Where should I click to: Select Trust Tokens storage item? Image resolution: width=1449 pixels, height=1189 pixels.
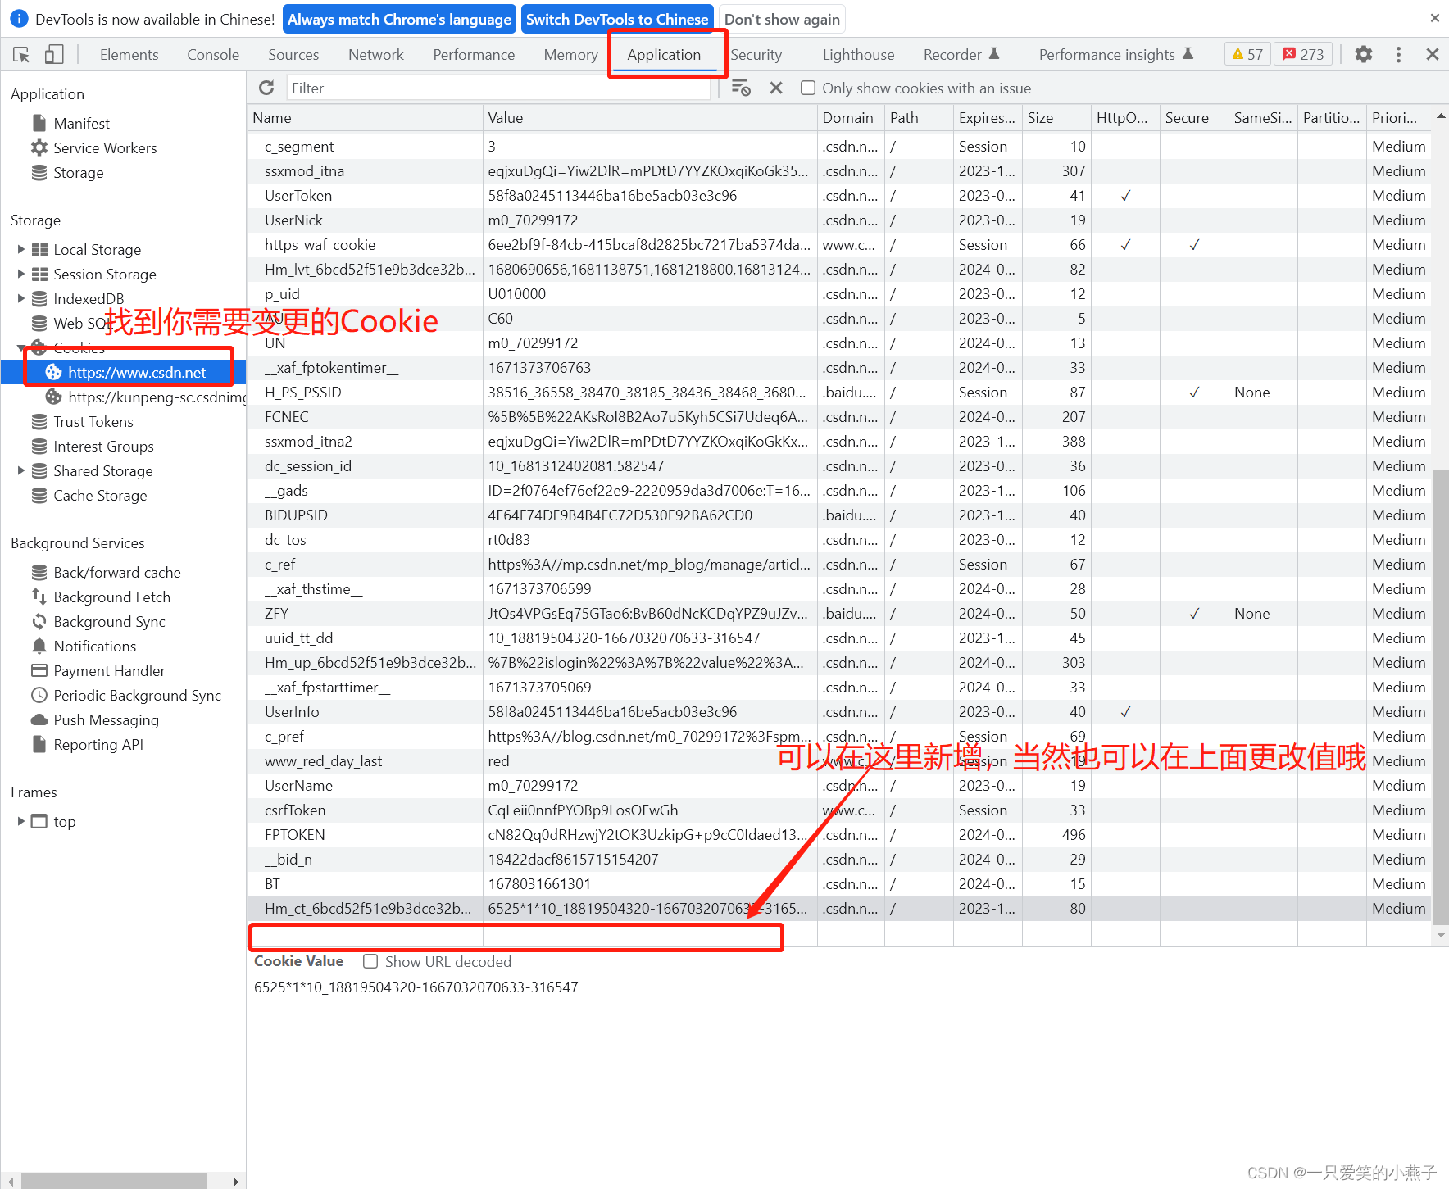click(x=93, y=422)
